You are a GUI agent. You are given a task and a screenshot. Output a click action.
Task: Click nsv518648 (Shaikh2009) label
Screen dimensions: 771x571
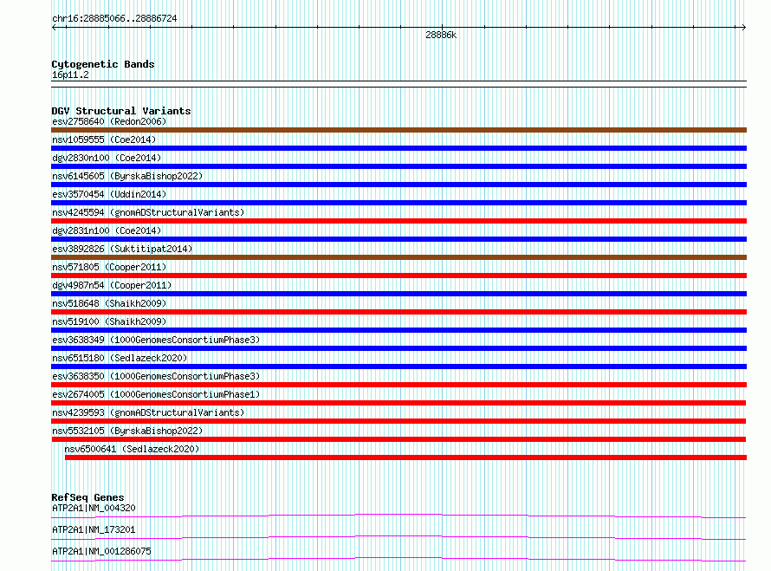tap(109, 303)
